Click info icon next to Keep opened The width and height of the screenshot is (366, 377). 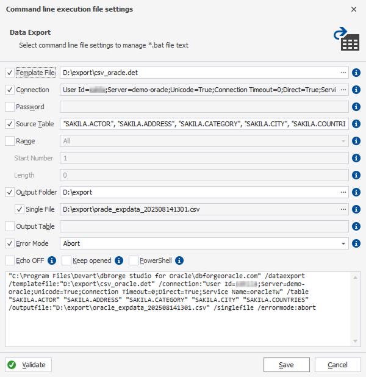point(119,260)
